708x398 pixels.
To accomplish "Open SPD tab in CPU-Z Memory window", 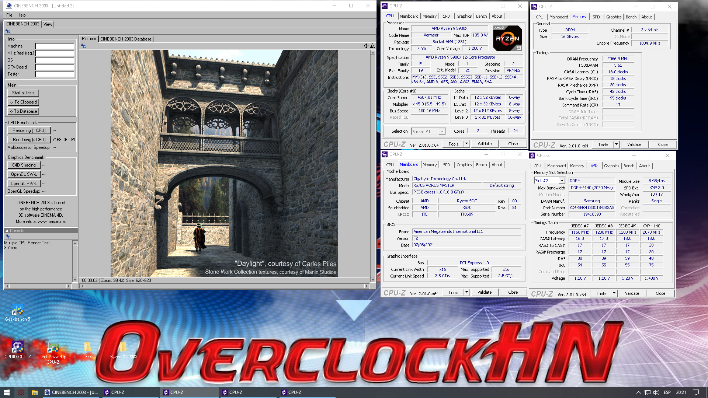I will [x=596, y=17].
